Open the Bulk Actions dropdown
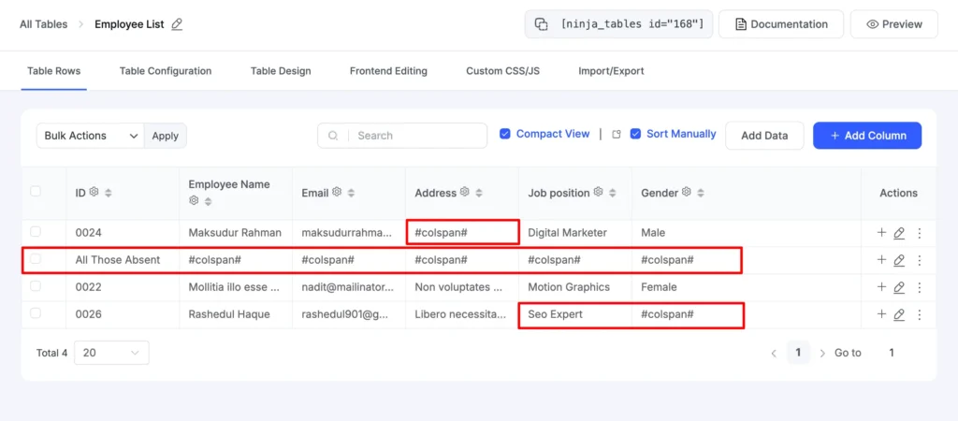The height and width of the screenshot is (421, 958). 90,136
